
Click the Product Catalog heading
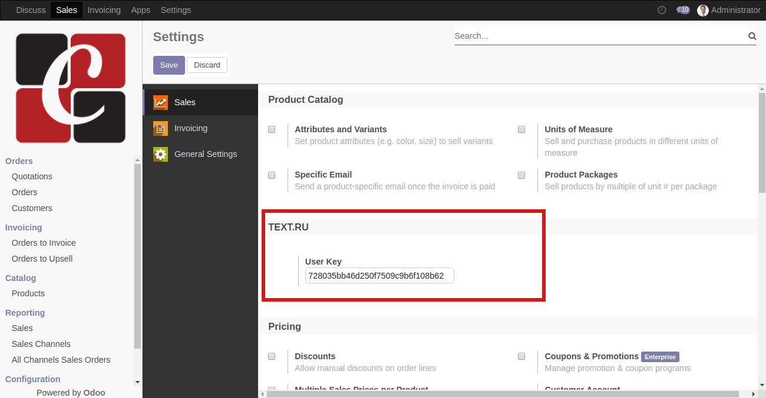pos(305,99)
